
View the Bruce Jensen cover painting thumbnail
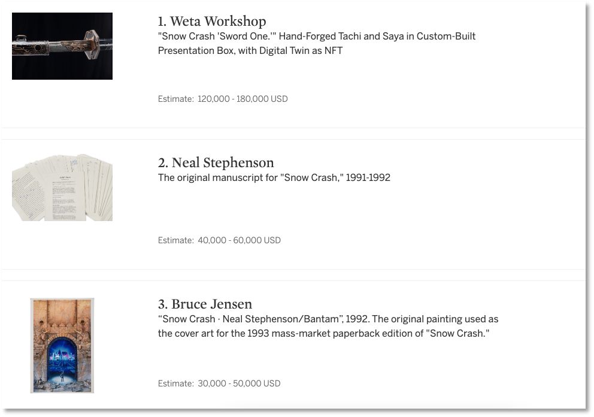click(62, 345)
